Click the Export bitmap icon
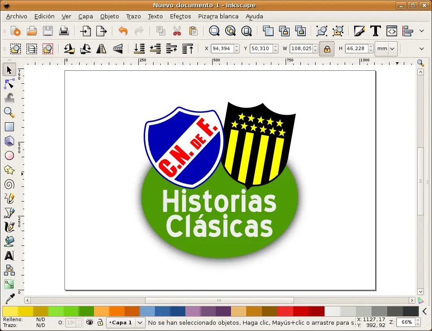Viewport: 432px width, 331px height. [x=101, y=31]
